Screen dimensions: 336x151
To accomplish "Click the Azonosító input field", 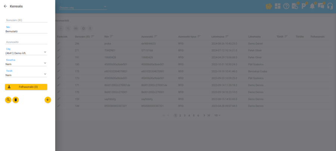I will (26, 42).
